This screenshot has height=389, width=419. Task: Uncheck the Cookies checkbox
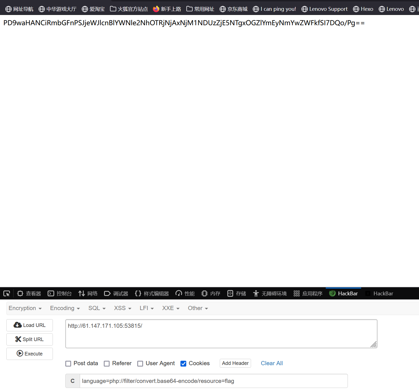pos(183,364)
